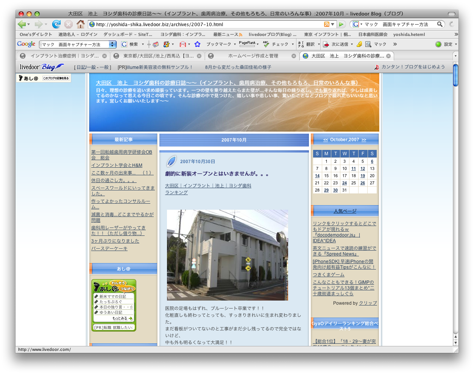Open the list all tabs dropdown
Viewport: 474px width, 374px height.
click(x=455, y=56)
